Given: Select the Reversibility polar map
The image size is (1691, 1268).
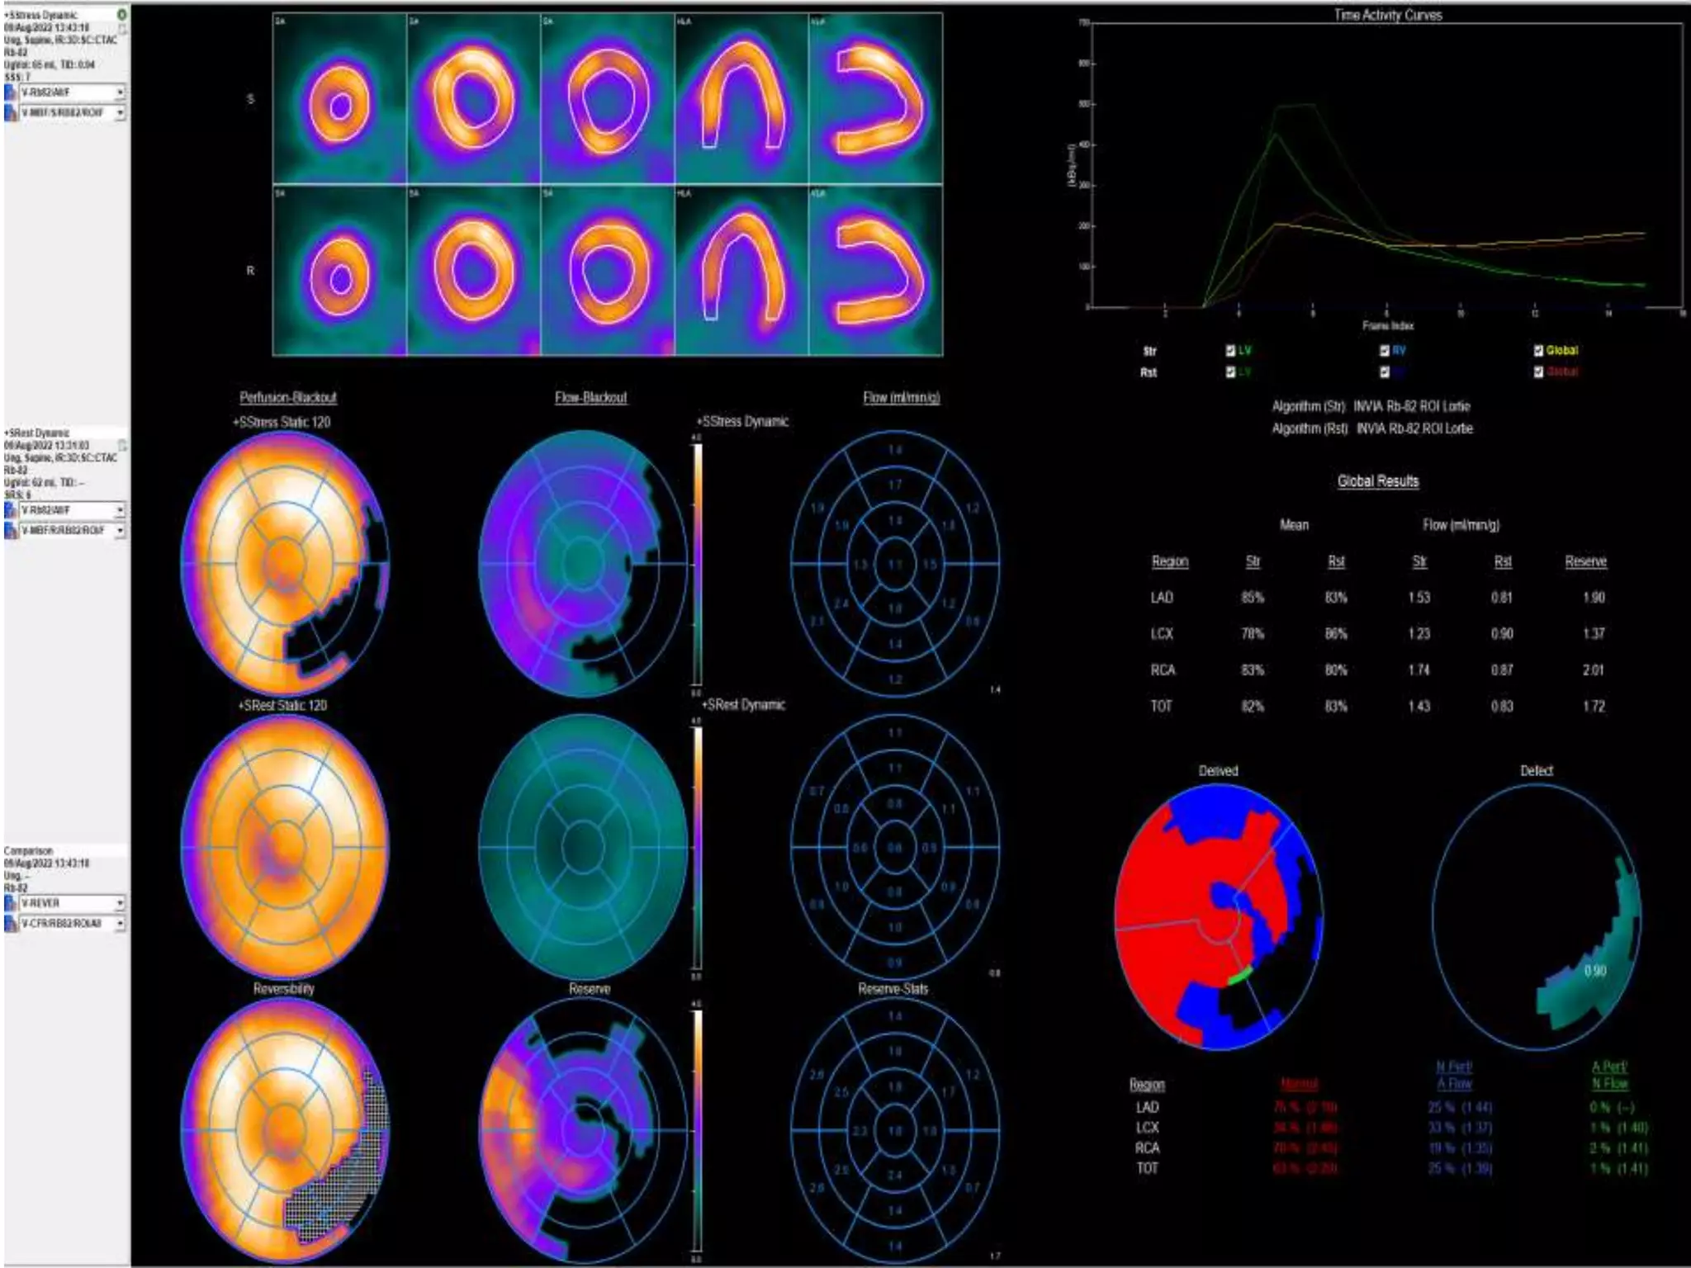Looking at the screenshot, I should coord(285,1130).
